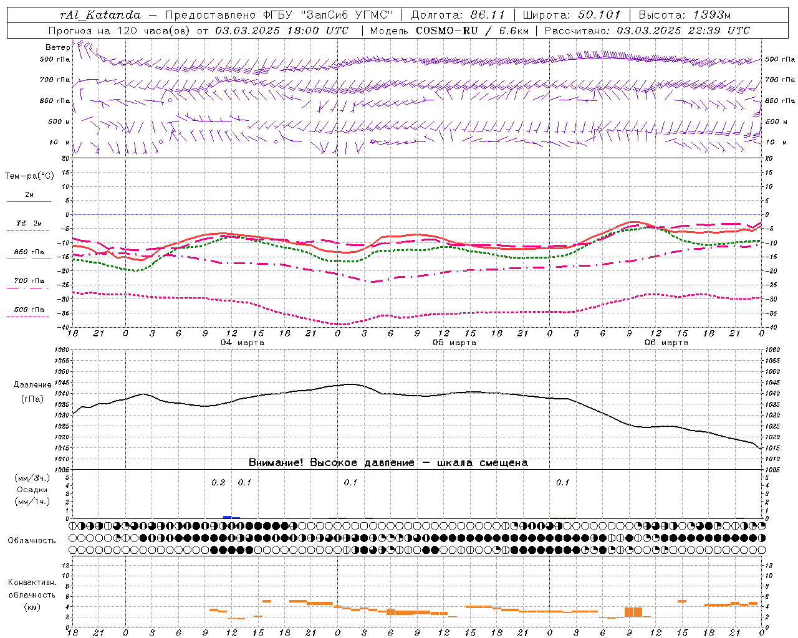Click the Тем-ра(°C) temperature axis title
The height and width of the screenshot is (638, 798).
pos(29,176)
